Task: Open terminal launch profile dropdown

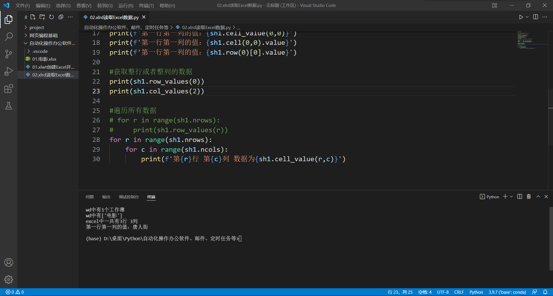Action: [511, 197]
